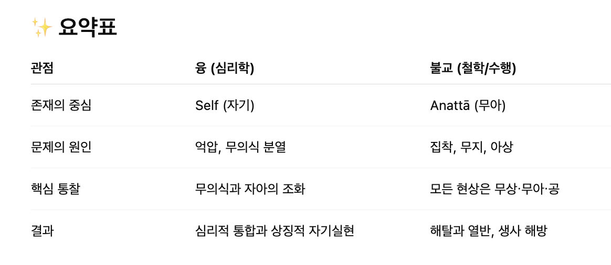This screenshot has height=265, width=611.
Task: Select the 불교 (철학/수행) column header
Action: point(473,68)
